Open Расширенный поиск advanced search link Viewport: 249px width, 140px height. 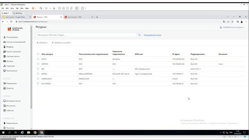[x=153, y=35]
